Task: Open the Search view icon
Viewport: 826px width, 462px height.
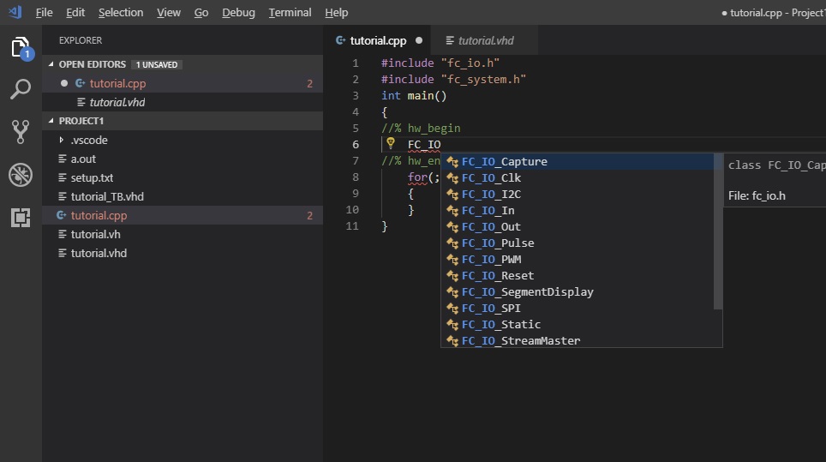Action: click(x=21, y=89)
